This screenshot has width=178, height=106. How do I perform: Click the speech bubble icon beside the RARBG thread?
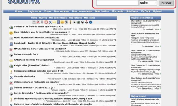[x=11, y=61]
